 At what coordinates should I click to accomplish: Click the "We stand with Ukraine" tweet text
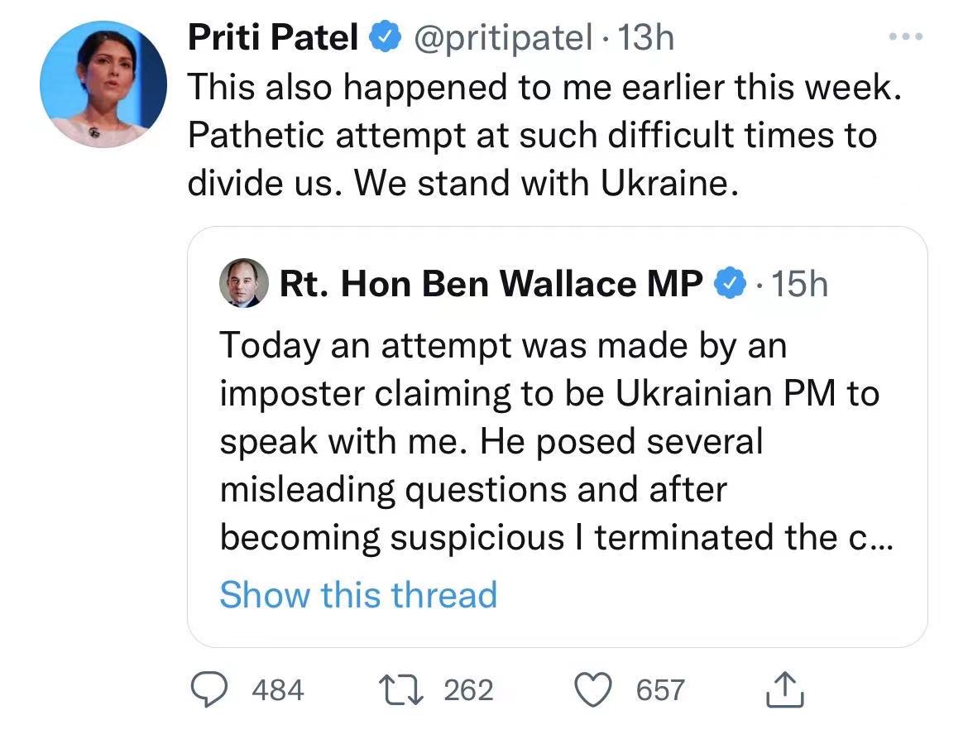point(544,181)
